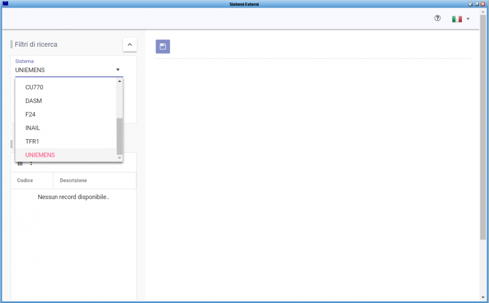Viewport: 489px width, 303px height.
Task: Pick TFR1 from the system list
Action: (x=66, y=141)
